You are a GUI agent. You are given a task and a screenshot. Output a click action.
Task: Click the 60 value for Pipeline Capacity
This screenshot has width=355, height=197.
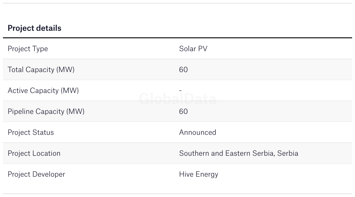point(183,112)
